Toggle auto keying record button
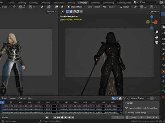 coord(47,118)
